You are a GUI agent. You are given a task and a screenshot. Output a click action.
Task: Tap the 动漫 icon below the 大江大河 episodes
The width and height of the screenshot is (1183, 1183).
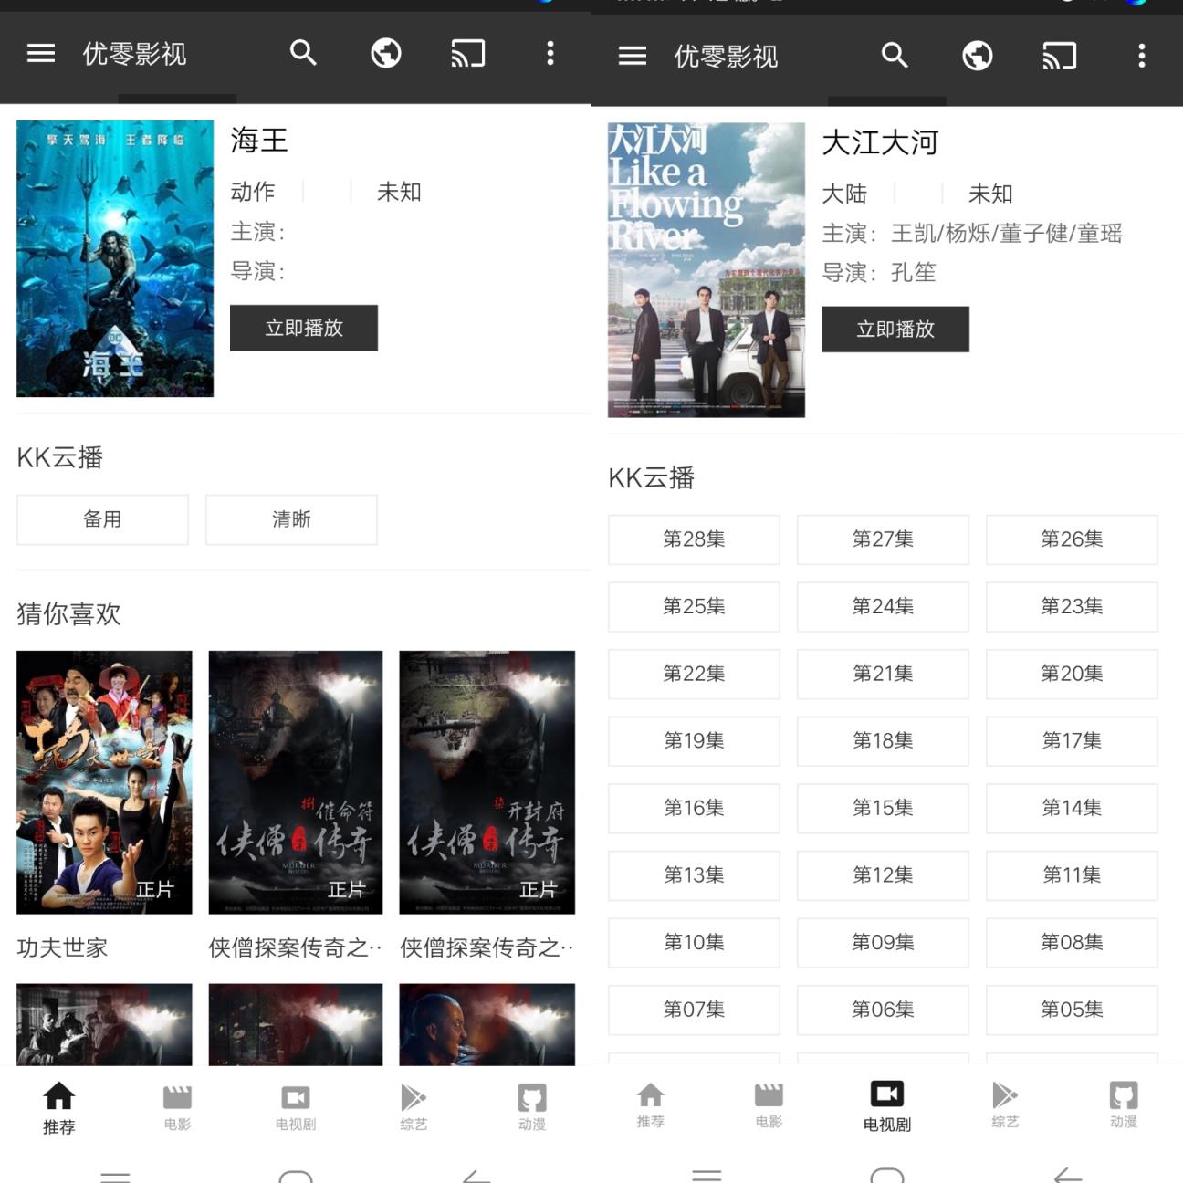click(x=1123, y=1104)
